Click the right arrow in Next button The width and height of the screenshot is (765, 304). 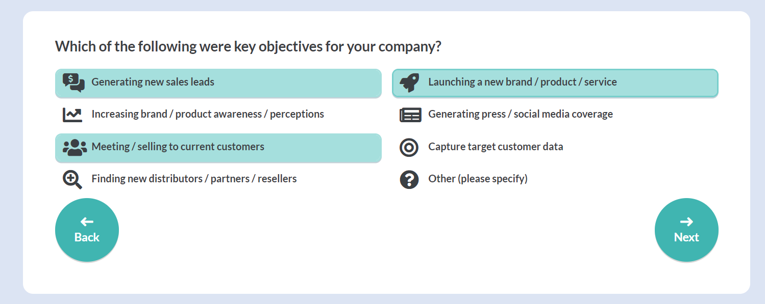tap(686, 222)
